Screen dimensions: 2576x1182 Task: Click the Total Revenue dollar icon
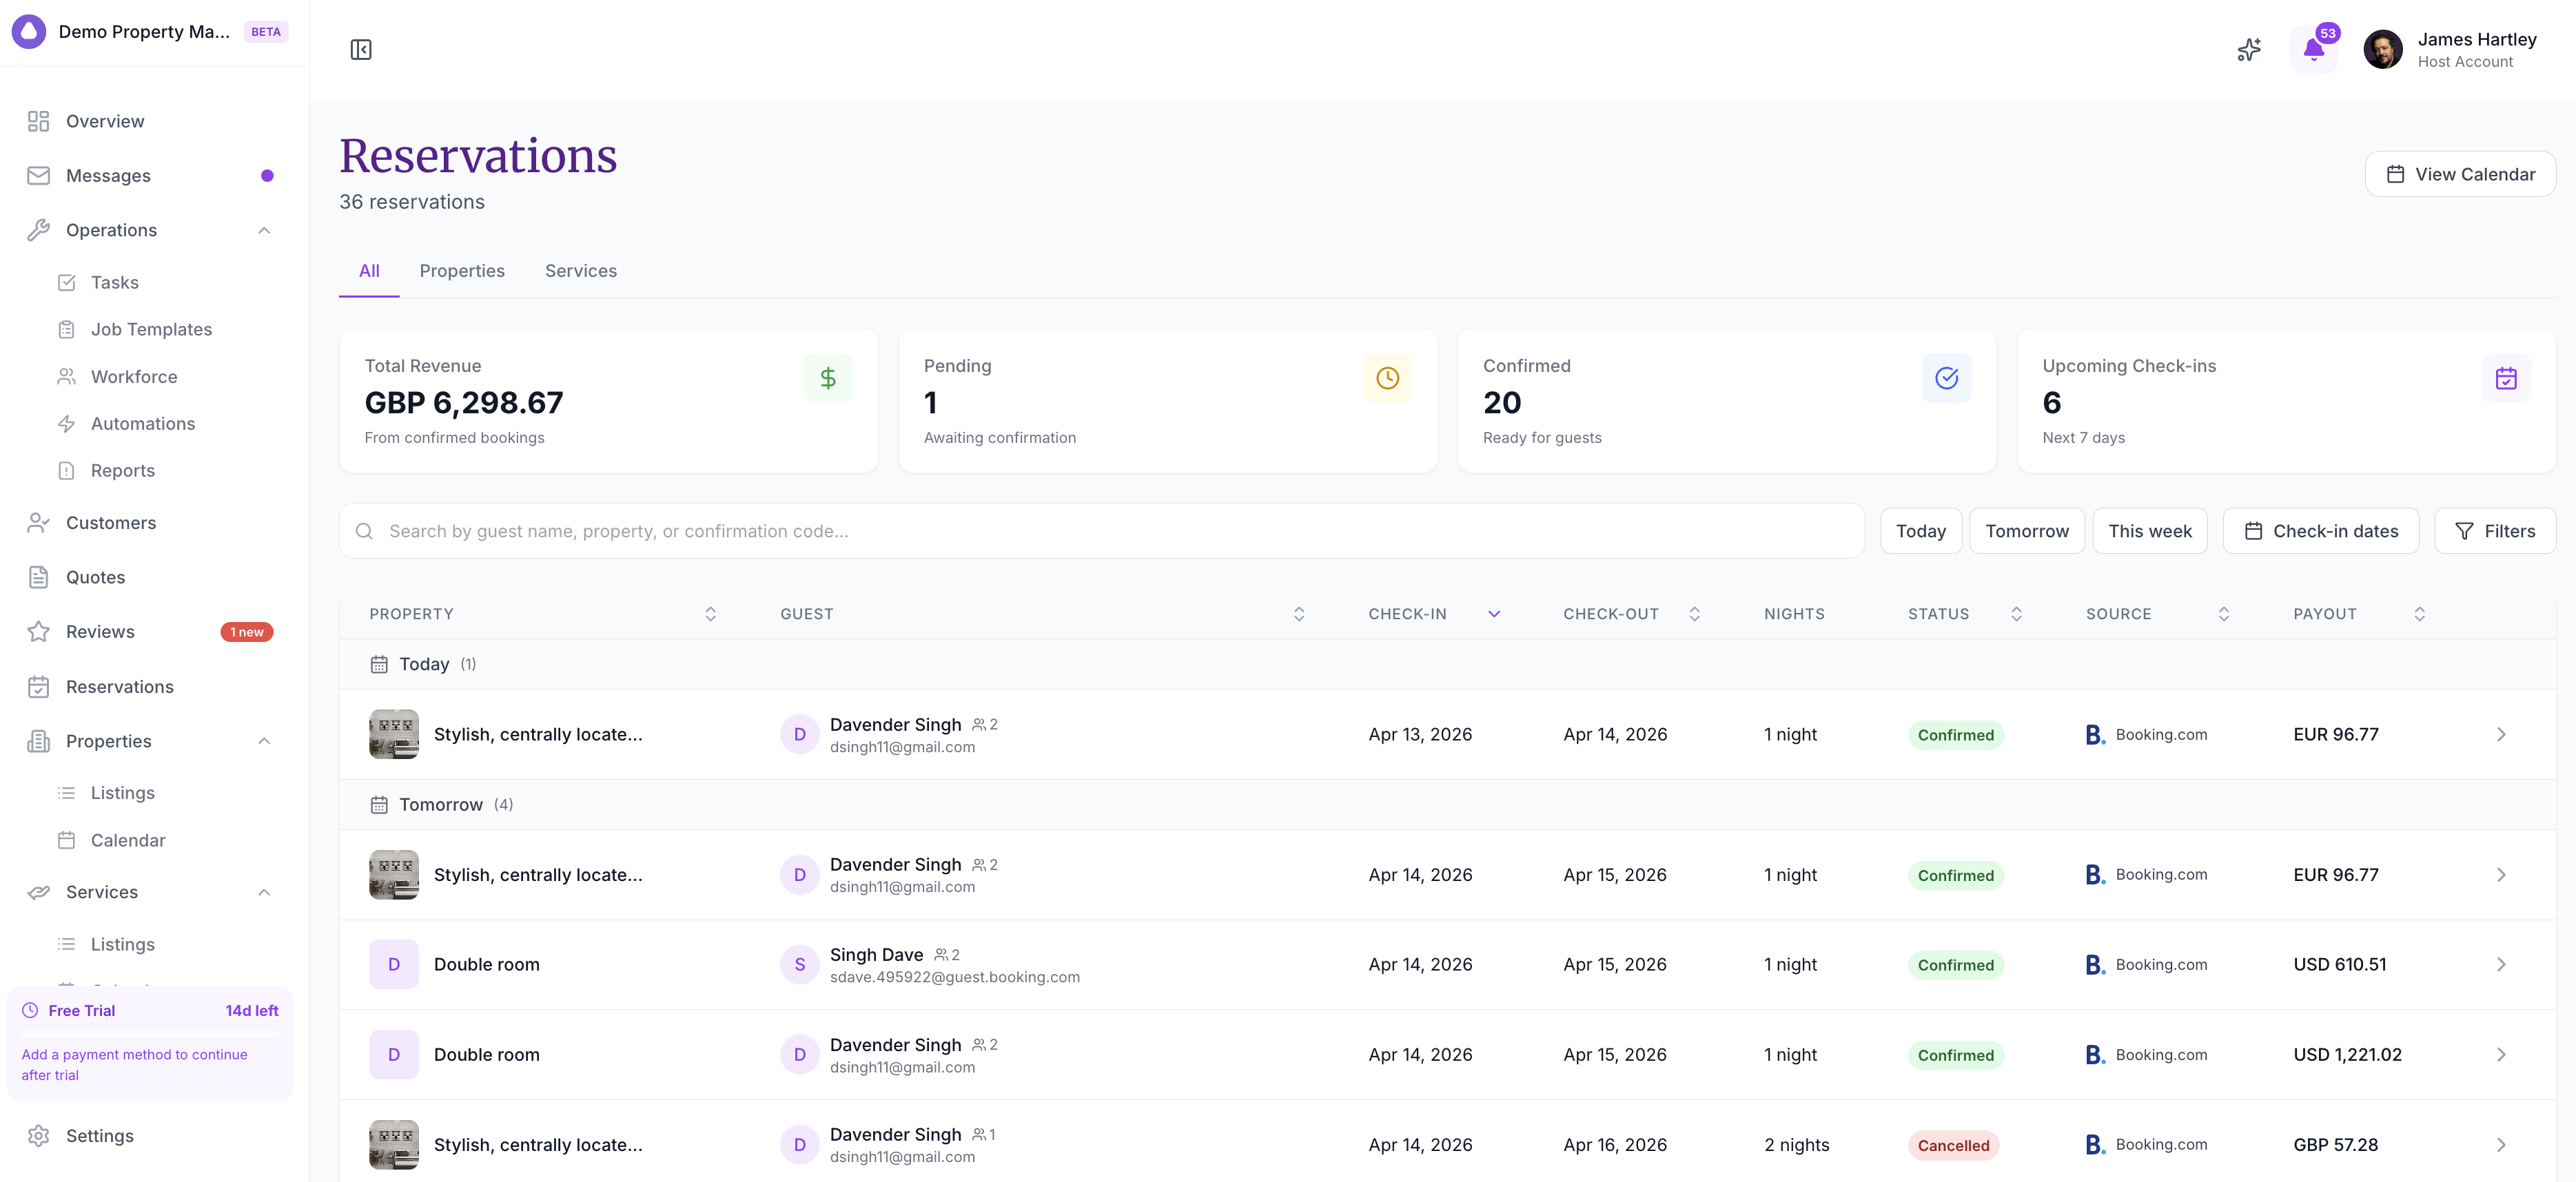click(x=828, y=377)
